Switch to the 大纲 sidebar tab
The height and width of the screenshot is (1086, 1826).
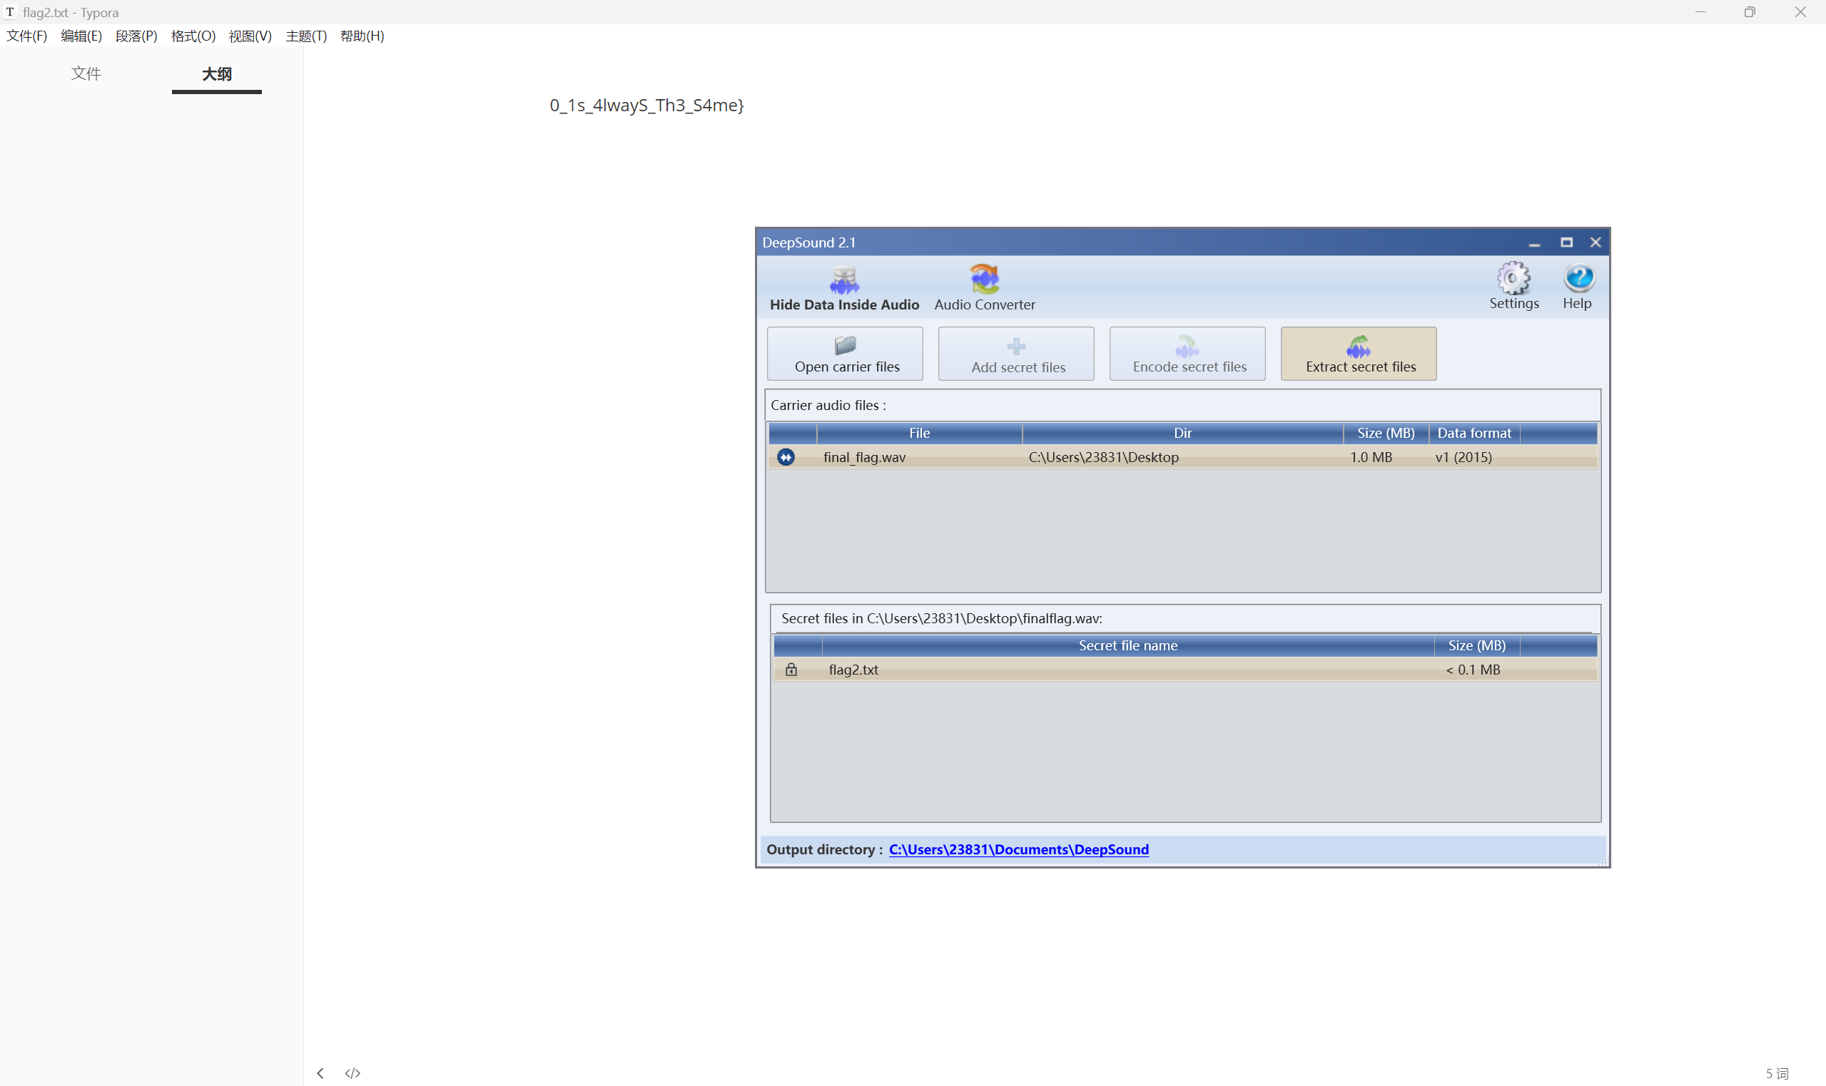pyautogui.click(x=217, y=74)
